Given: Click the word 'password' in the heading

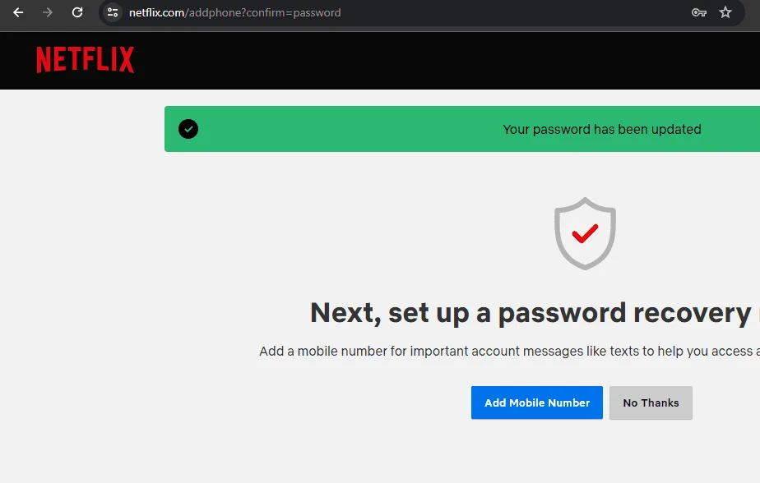Looking at the screenshot, I should point(562,314).
